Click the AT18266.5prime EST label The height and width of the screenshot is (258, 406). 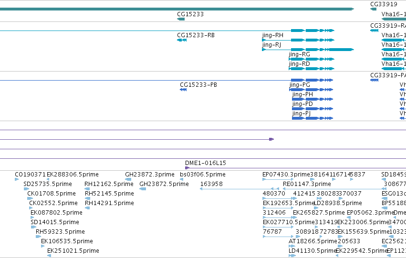pos(313,241)
